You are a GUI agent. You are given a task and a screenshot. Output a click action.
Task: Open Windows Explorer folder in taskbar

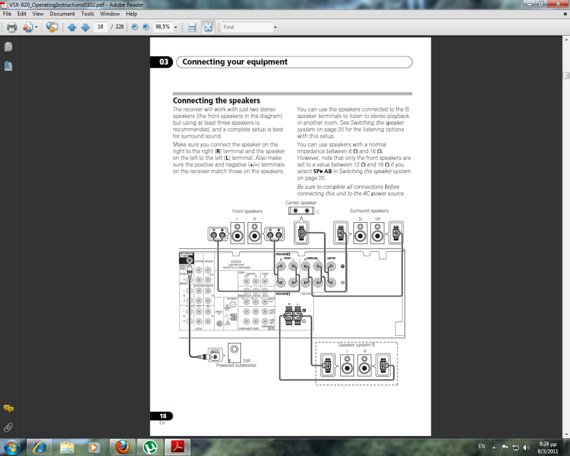tap(67, 447)
